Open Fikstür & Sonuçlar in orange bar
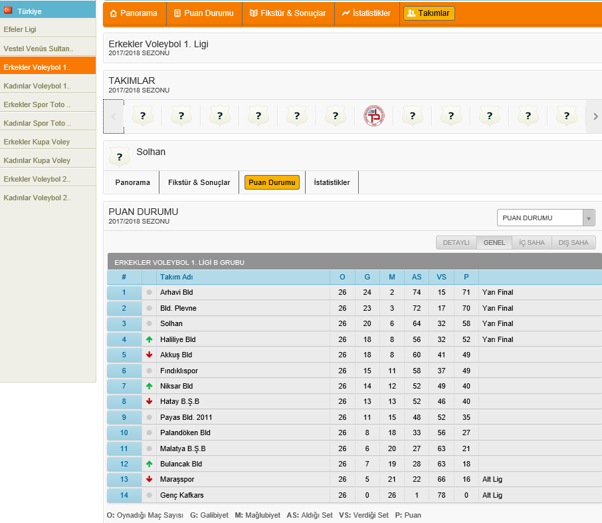602x523 pixels. coord(288,13)
